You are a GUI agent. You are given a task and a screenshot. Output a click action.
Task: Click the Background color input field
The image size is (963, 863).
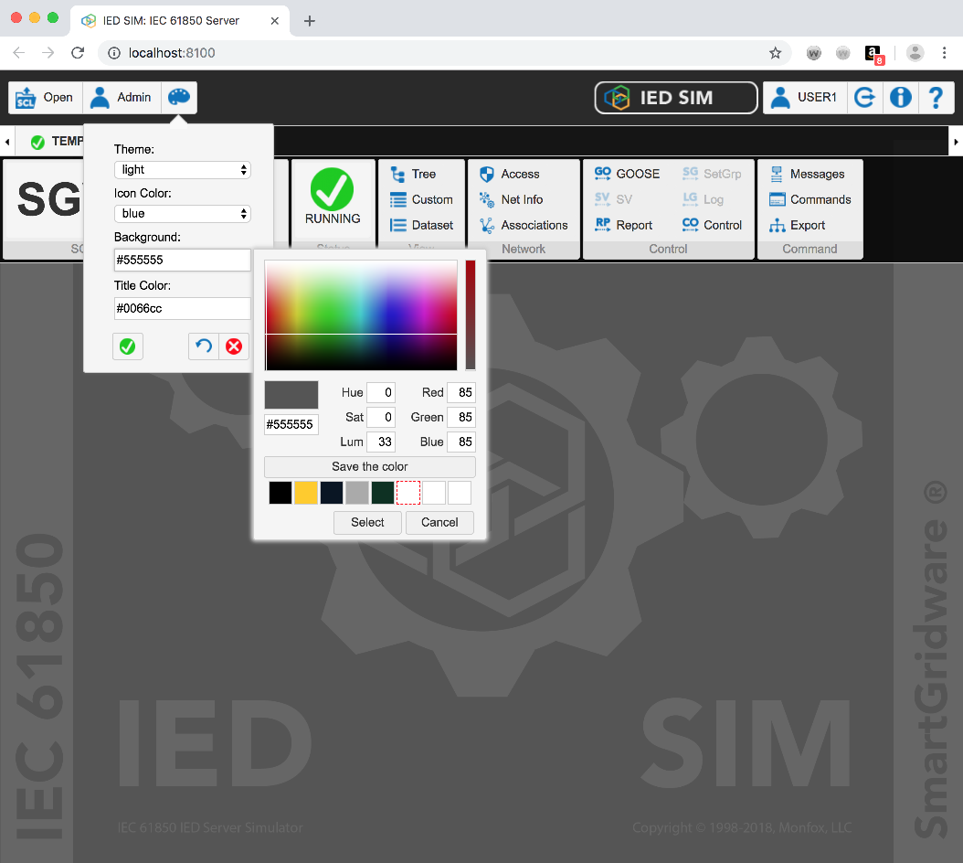click(183, 260)
